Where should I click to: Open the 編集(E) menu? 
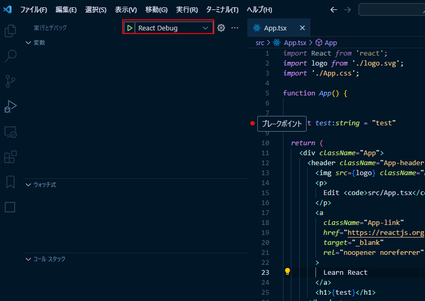click(66, 10)
